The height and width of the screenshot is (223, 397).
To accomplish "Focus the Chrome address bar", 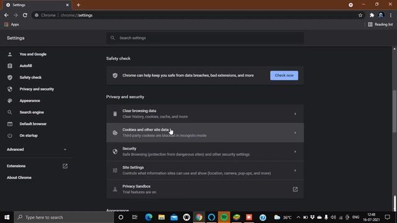I will click(198, 15).
